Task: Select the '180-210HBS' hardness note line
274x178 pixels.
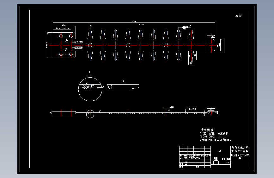Action: 208,137
